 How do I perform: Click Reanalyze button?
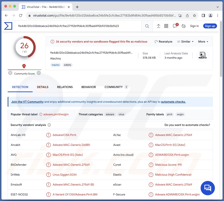pyautogui.click(x=163, y=42)
